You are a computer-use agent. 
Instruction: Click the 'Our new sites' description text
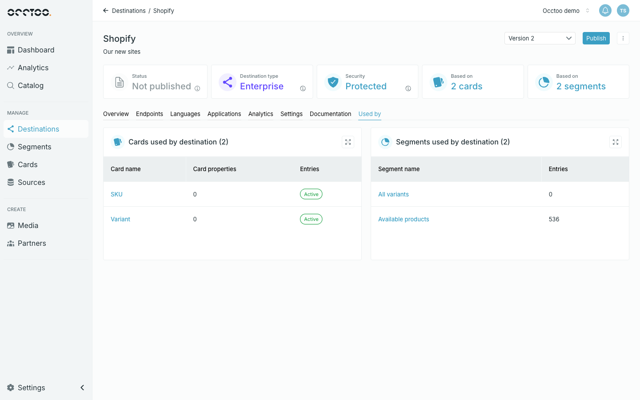(122, 52)
